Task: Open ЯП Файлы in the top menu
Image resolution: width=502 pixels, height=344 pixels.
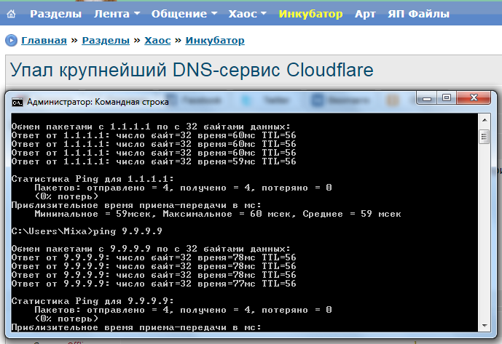Action: tap(418, 14)
